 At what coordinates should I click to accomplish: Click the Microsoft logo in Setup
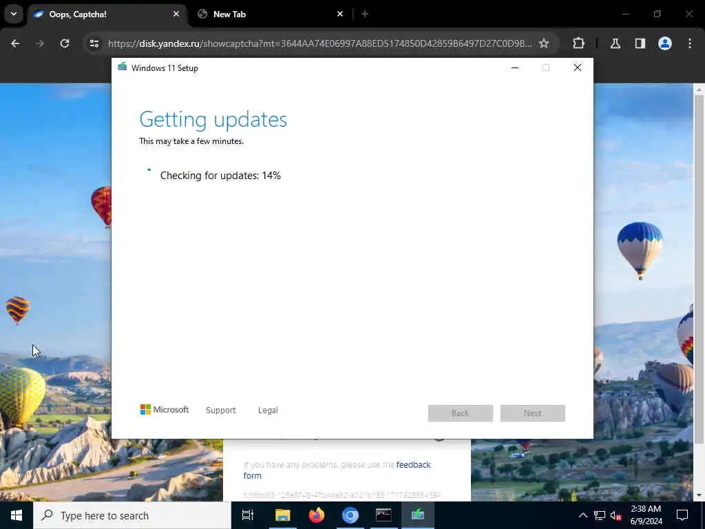165,409
